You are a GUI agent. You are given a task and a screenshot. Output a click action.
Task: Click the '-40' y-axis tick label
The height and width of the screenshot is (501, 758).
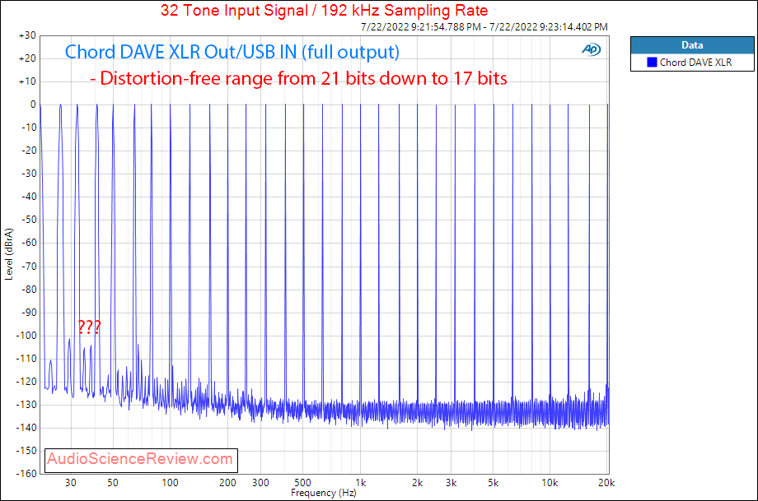29,197
